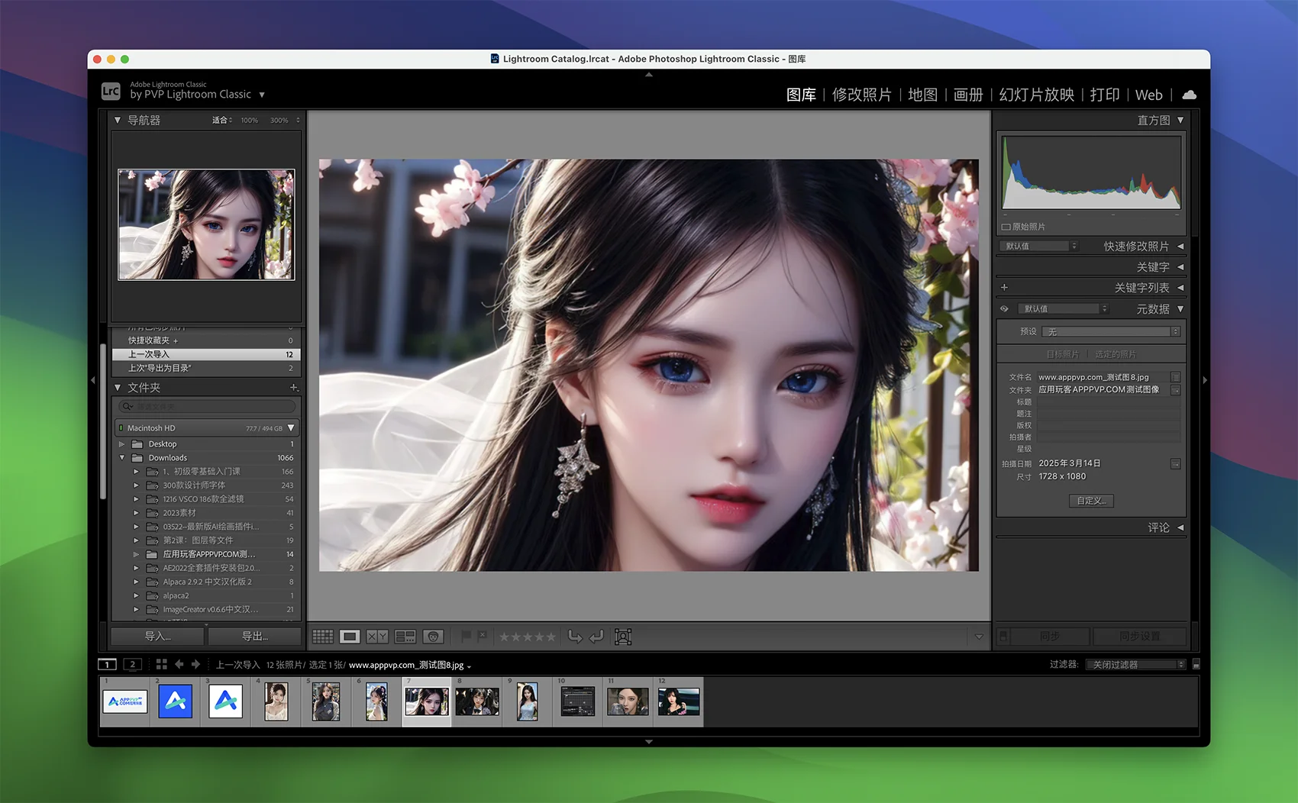This screenshot has width=1298, height=803.
Task: Switch to Web module
Action: 1148,95
